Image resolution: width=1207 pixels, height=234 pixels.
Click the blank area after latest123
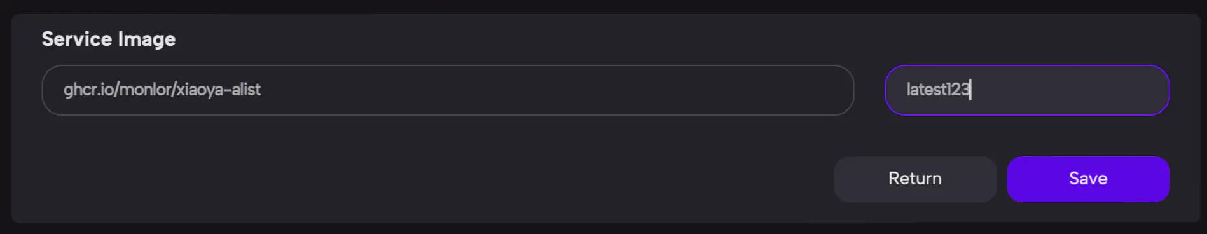pyautogui.click(x=1068, y=90)
